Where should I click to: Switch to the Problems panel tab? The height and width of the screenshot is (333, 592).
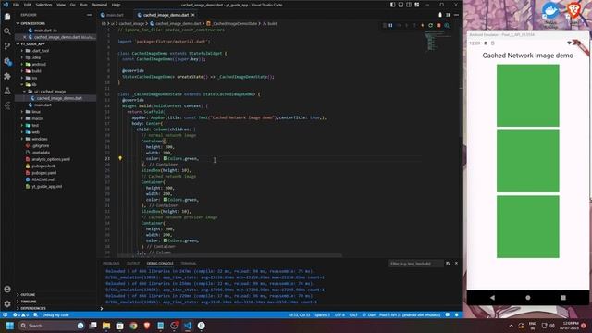click(111, 263)
